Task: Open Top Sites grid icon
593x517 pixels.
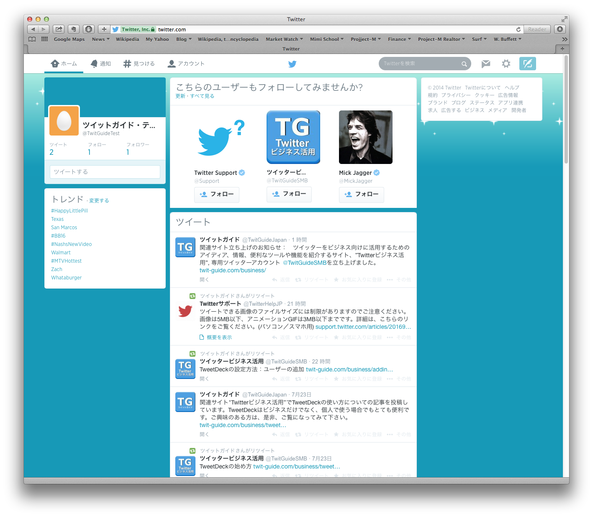Action: click(x=44, y=39)
